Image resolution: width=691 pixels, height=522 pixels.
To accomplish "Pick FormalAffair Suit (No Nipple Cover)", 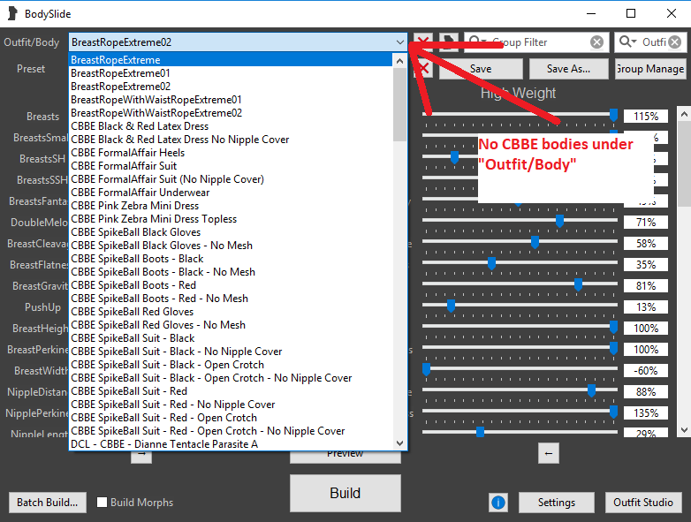I will click(x=231, y=178).
